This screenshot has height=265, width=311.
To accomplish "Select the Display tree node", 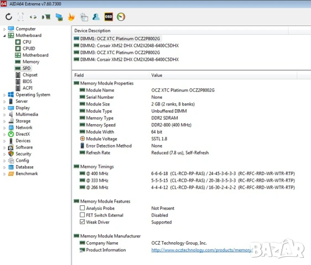I will (23, 108).
